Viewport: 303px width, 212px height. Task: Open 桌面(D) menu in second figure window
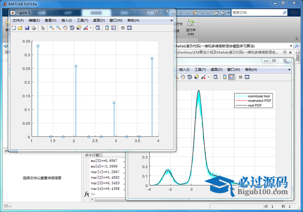[x=217, y=70]
